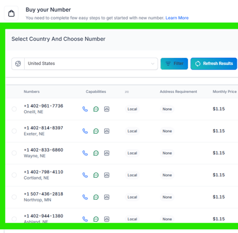This screenshot has width=238, height=233.
Task: Select radio button for +1 402-944-1380
Action: 14,219
